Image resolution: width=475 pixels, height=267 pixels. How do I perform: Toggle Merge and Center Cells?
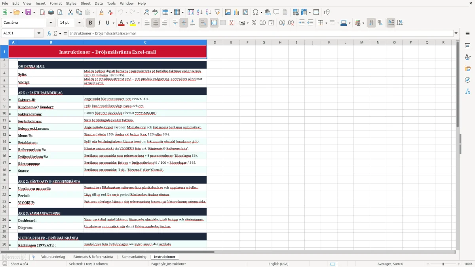(214, 23)
